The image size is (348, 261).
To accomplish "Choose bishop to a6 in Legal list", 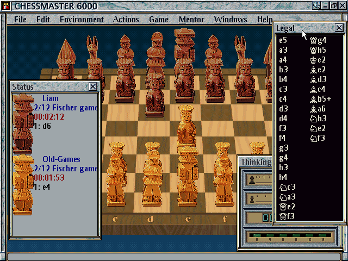I will pos(318,109).
